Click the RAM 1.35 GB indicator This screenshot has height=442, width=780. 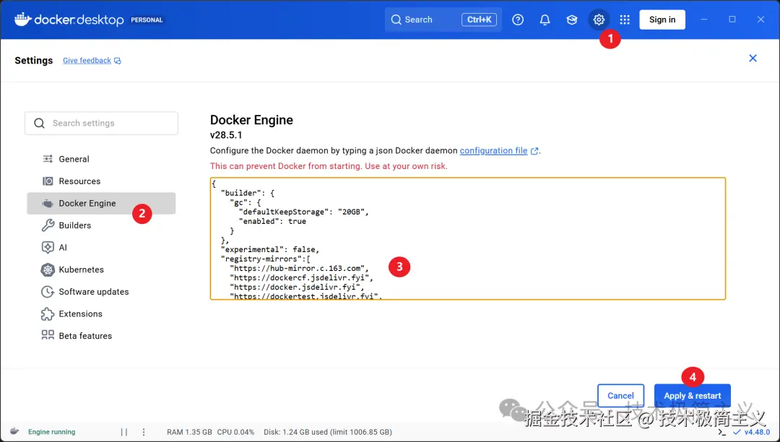[x=189, y=432]
